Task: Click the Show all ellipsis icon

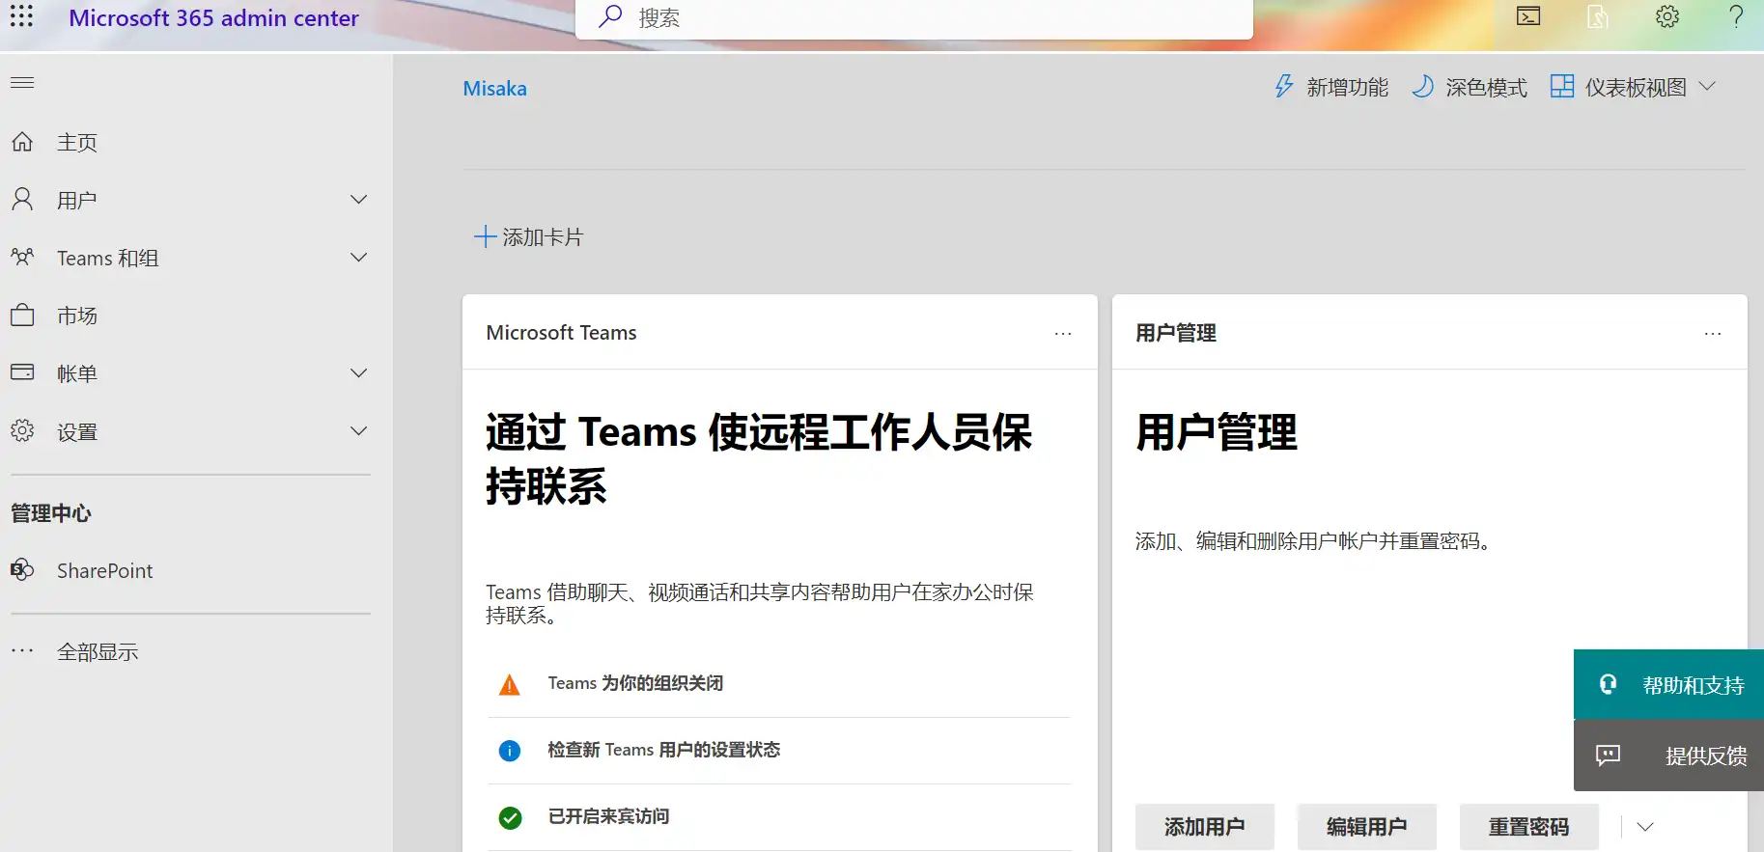Action: (x=22, y=651)
